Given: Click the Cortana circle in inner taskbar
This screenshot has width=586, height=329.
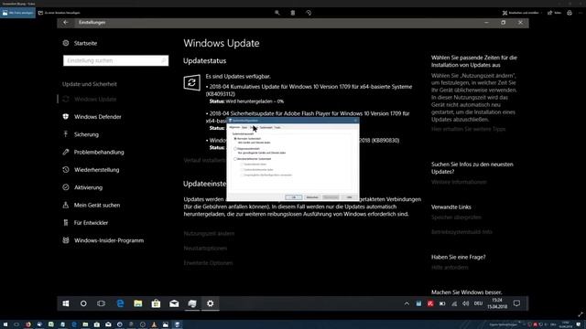Looking at the screenshot, I should [83, 303].
